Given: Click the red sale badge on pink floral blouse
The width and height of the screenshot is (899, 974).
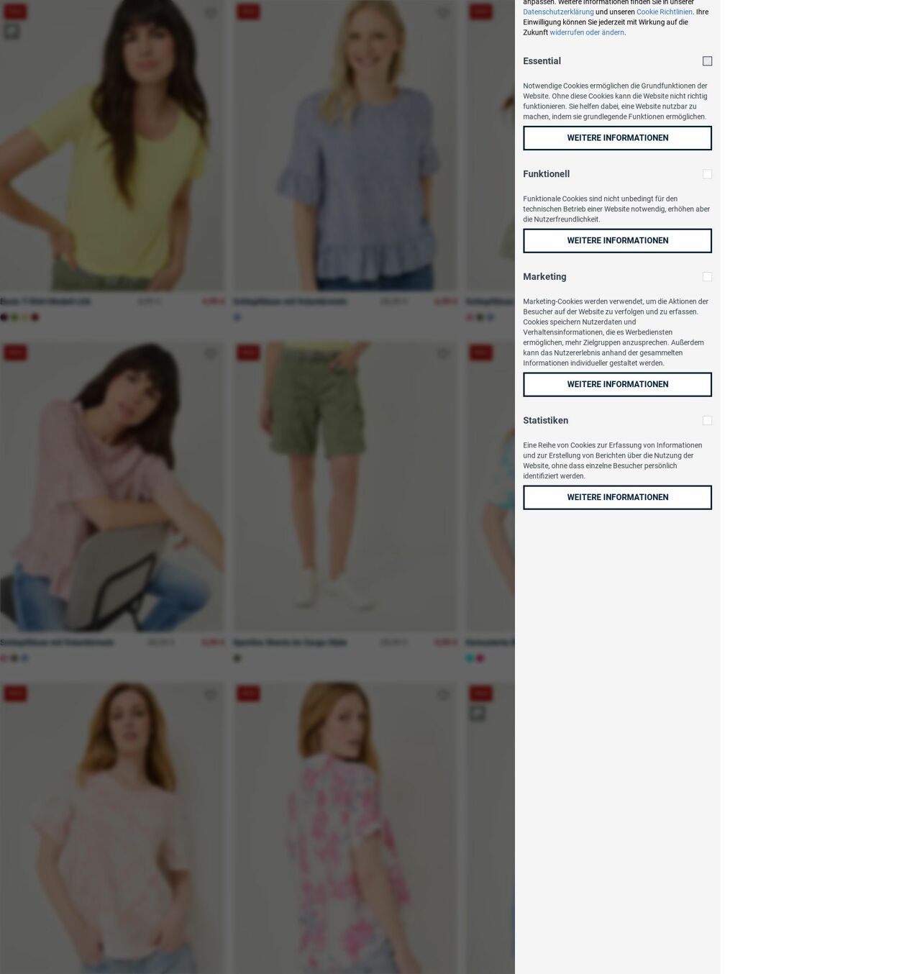Looking at the screenshot, I should pos(248,693).
